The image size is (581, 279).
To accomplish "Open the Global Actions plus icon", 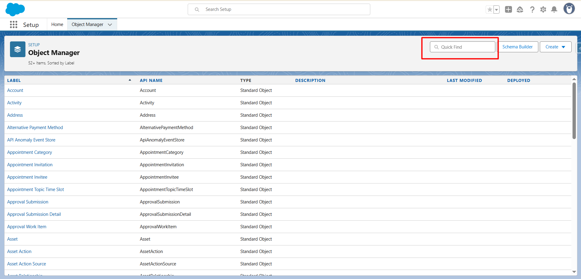I will [508, 10].
